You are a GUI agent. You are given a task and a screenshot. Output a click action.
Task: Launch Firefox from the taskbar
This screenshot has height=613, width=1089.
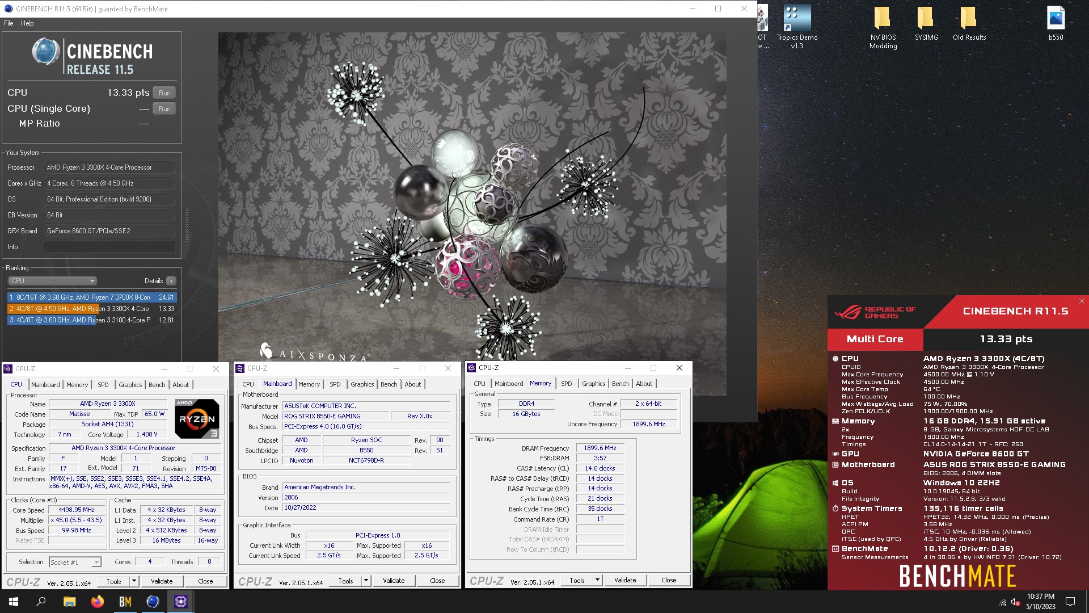[98, 602]
